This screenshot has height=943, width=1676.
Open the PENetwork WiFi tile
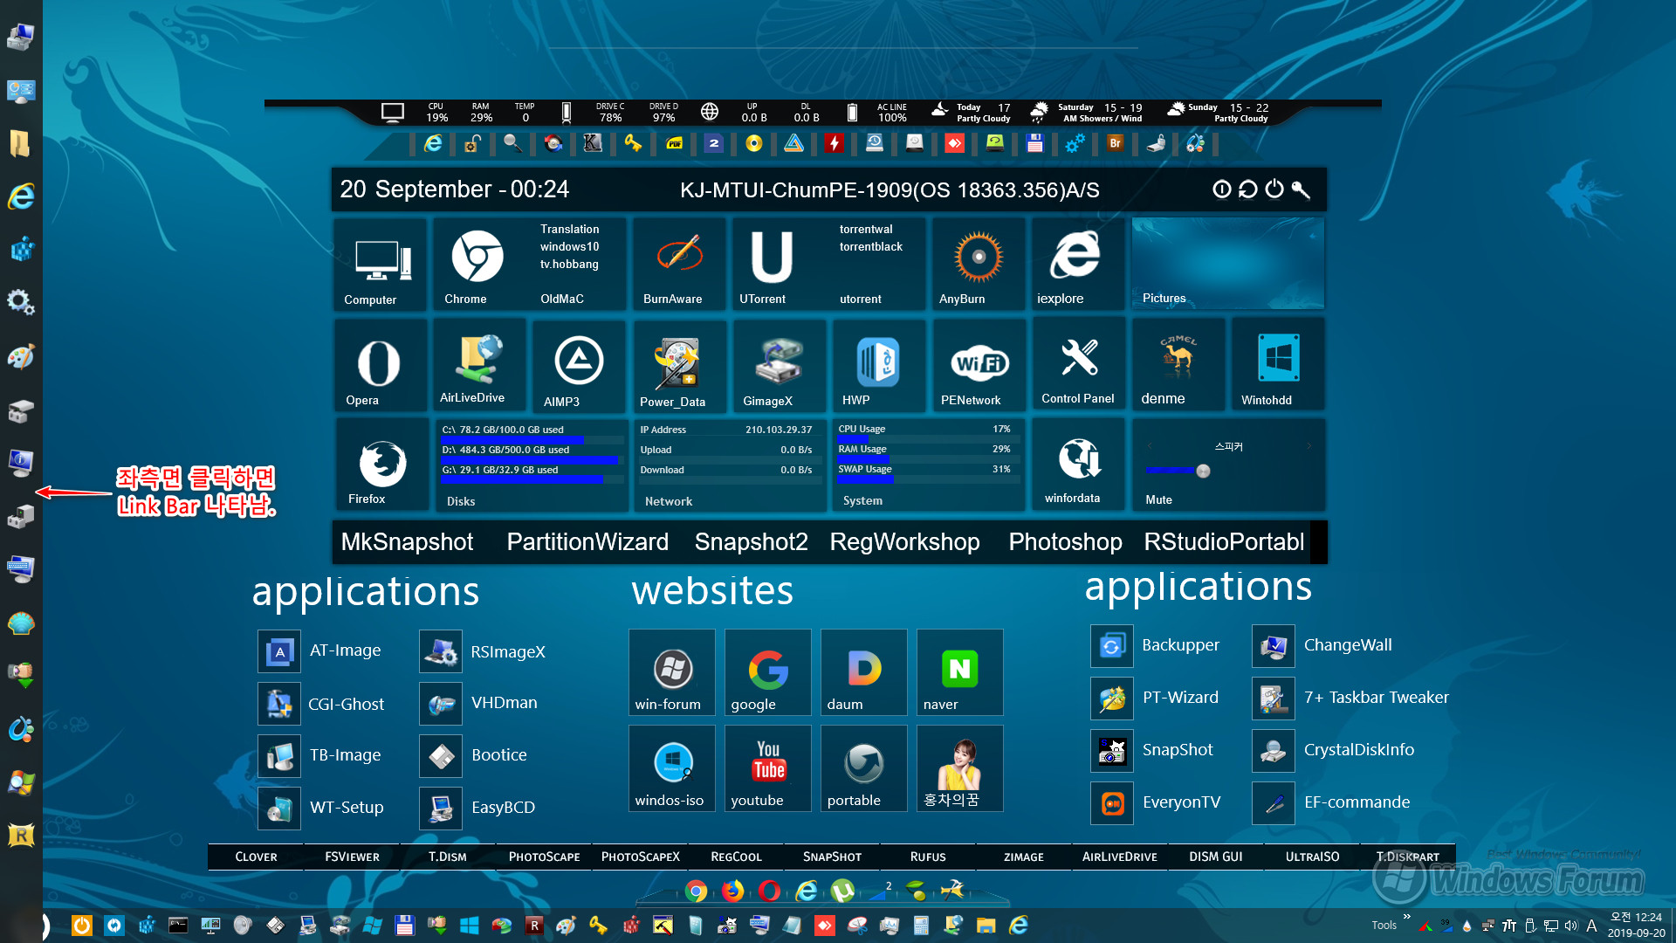pos(979,365)
